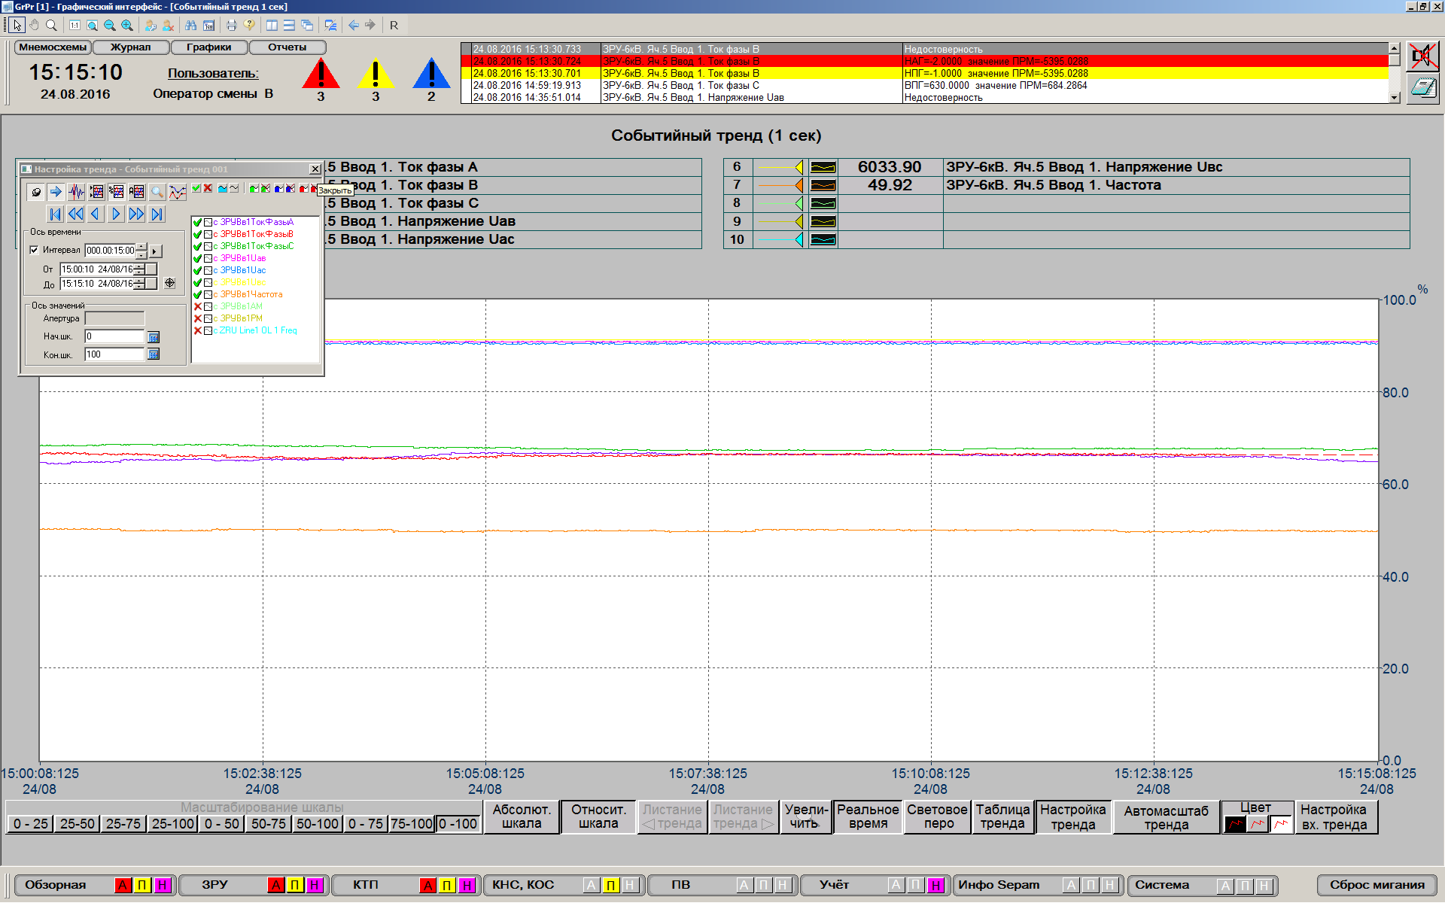The image size is (1445, 903).
Task: Open the От date picker button
Action: click(x=151, y=269)
